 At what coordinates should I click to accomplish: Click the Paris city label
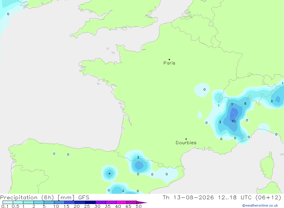[169, 63]
